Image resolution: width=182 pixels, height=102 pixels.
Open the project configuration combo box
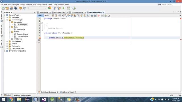pyautogui.click(x=38, y=8)
